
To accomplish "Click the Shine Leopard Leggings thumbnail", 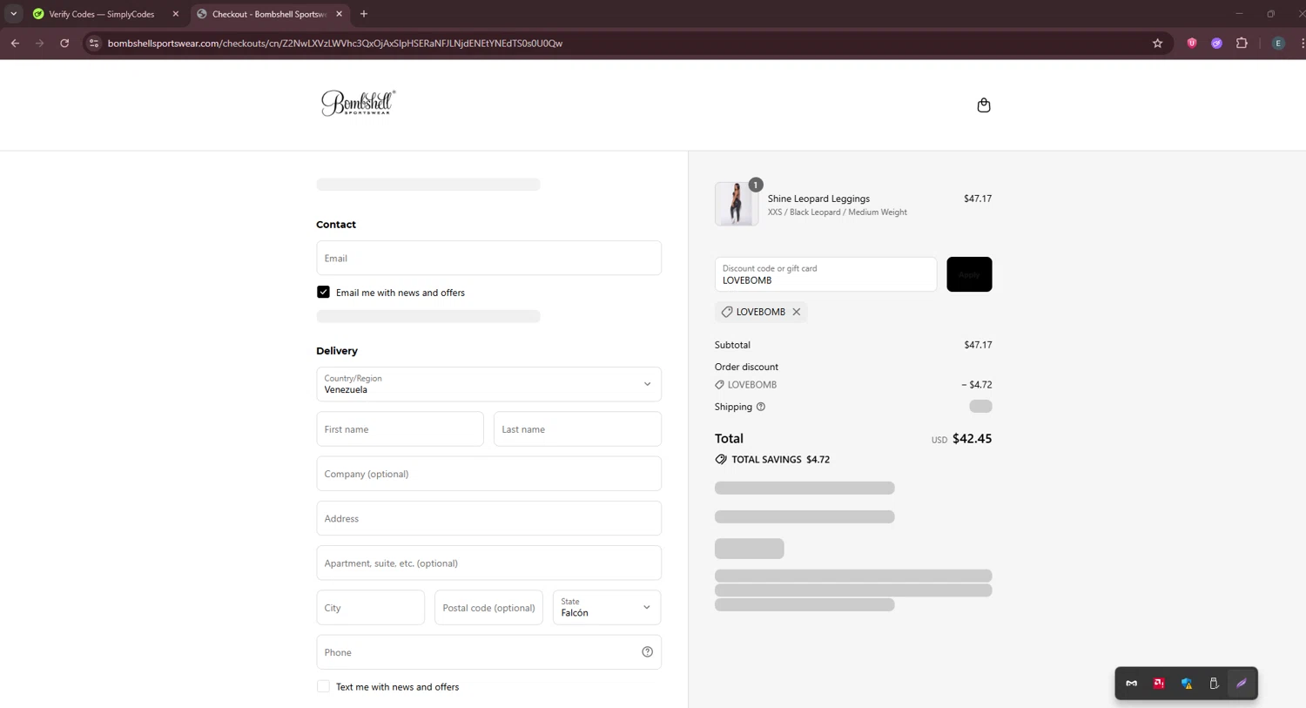I will coord(736,204).
